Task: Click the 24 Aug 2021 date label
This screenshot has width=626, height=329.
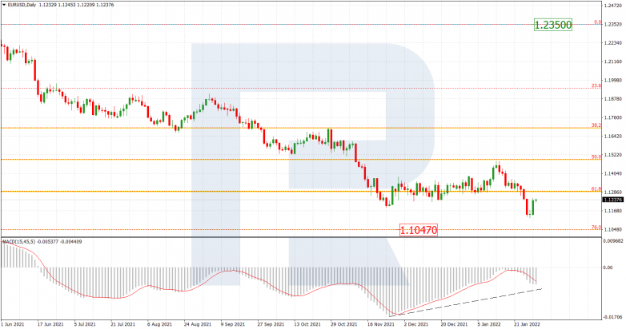Action: pyautogui.click(x=197, y=325)
